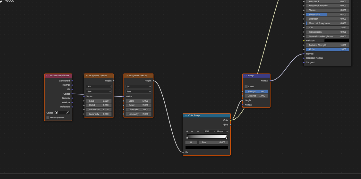Open fBM type dropdown in right Musgrave node

(139, 91)
